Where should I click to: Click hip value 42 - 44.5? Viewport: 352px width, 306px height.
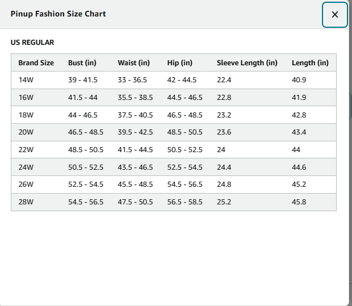click(x=182, y=80)
